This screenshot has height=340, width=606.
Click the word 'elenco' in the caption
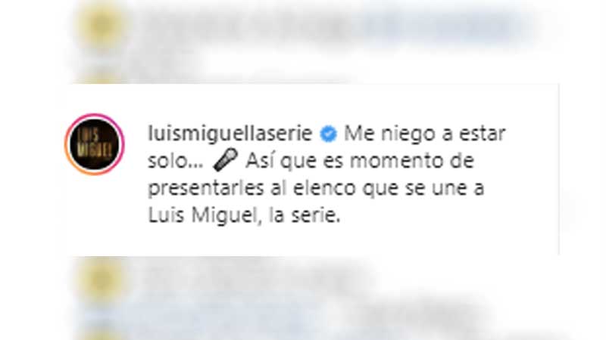click(324, 188)
